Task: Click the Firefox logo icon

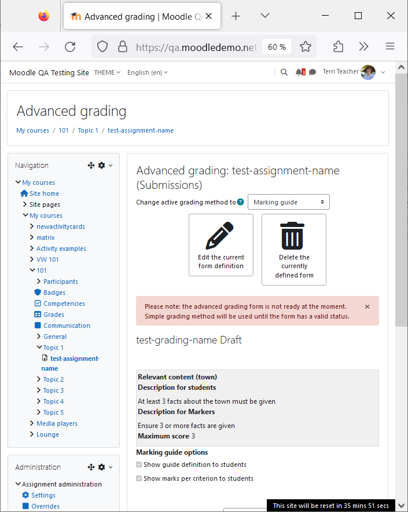Action: [x=44, y=16]
